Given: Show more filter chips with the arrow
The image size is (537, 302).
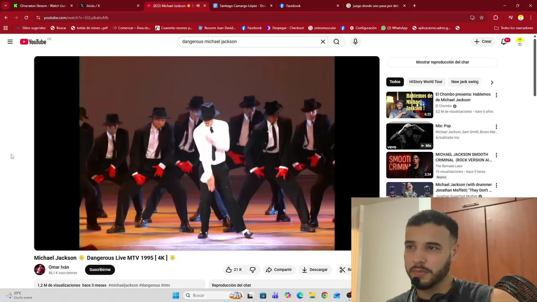Looking at the screenshot, I should (x=492, y=82).
